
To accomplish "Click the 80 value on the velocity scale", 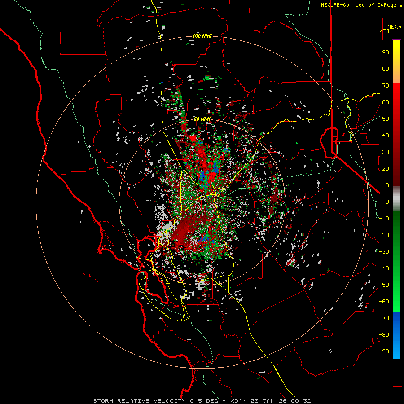I will (x=386, y=69).
